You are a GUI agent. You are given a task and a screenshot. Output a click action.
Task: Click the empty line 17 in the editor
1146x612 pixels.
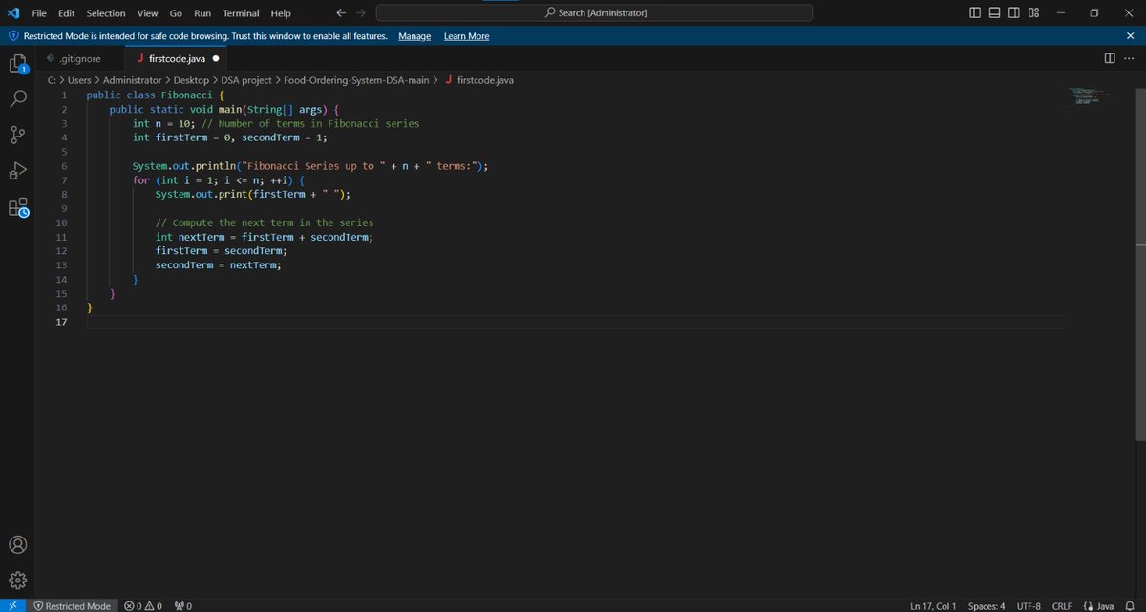(573, 322)
